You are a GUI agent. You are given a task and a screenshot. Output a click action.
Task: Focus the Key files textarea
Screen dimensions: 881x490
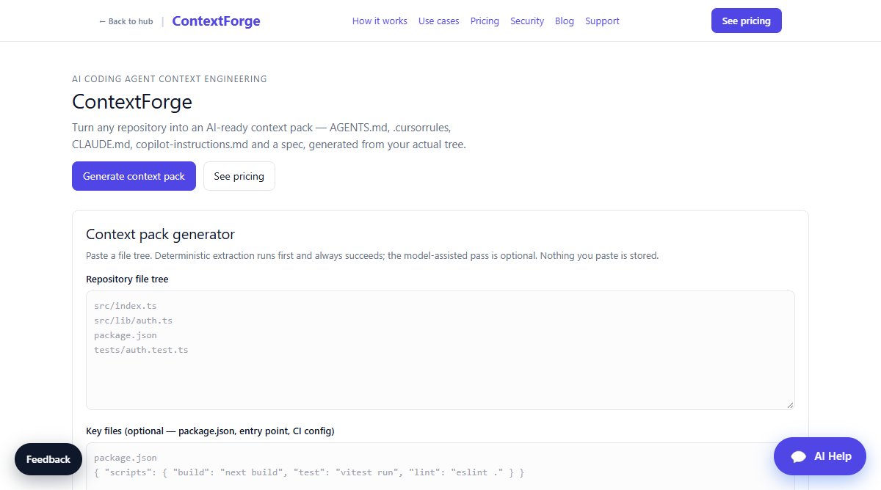coord(440,467)
